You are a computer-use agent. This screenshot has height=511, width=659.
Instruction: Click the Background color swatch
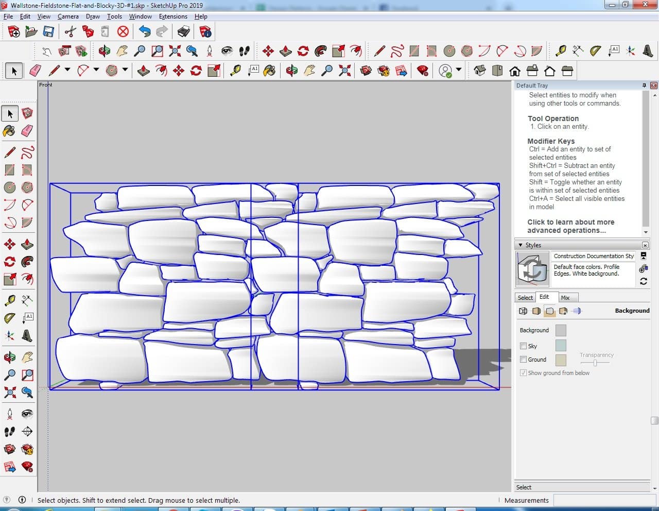click(x=561, y=330)
